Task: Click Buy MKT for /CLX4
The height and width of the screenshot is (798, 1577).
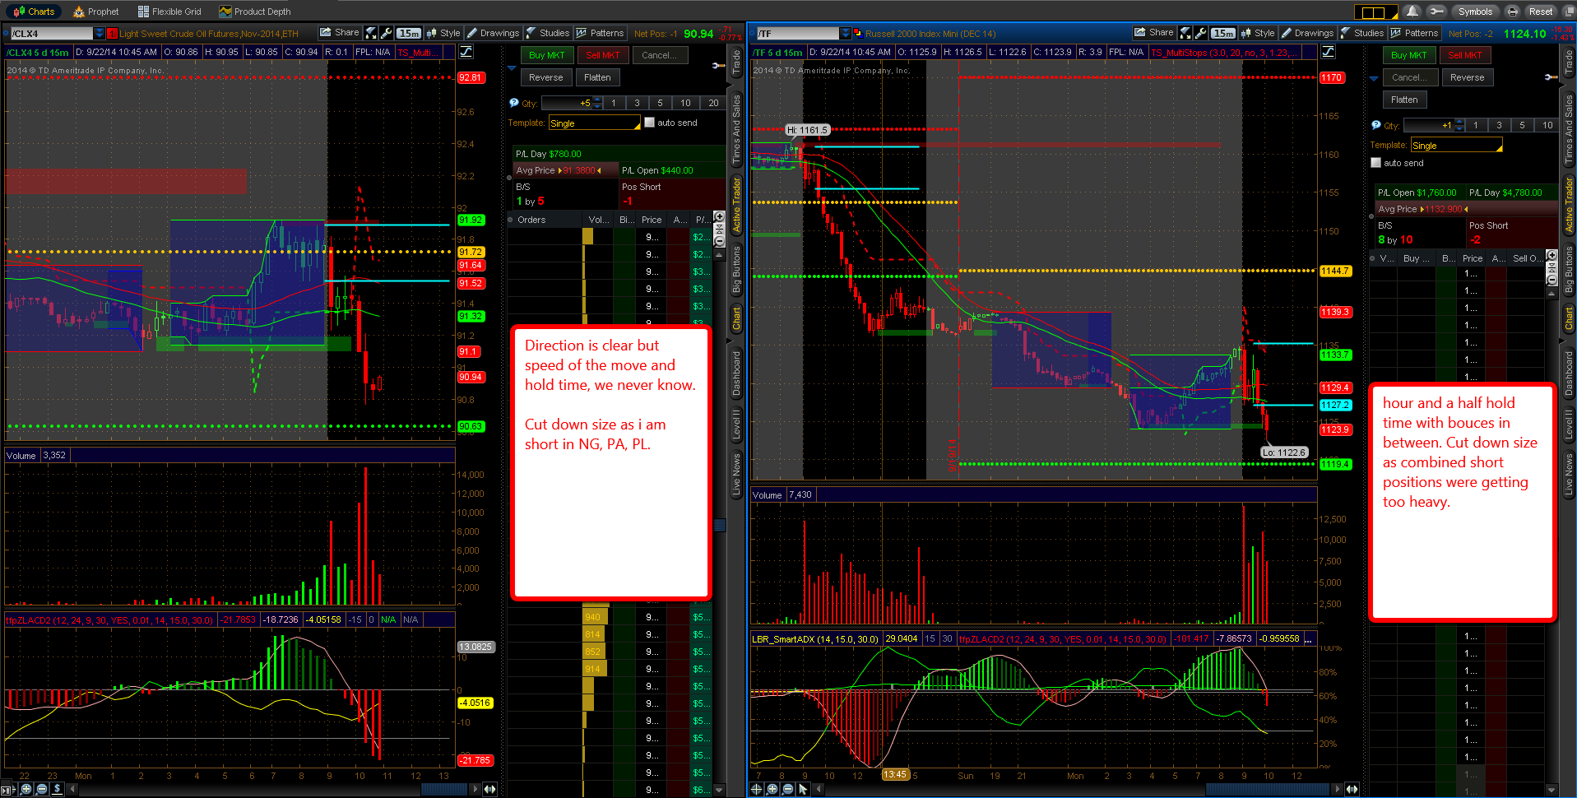Action: pyautogui.click(x=546, y=55)
